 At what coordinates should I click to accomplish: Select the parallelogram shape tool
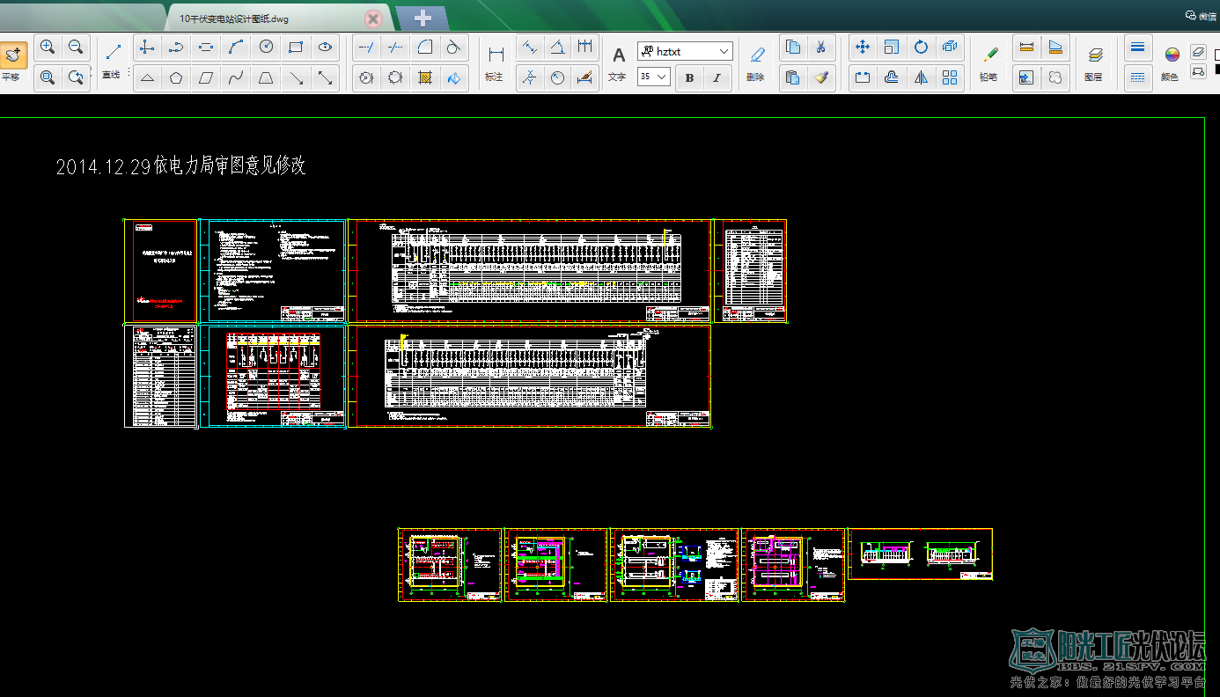pos(206,77)
